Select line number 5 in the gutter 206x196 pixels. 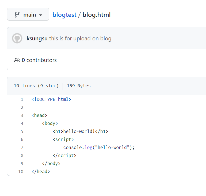(x=22, y=132)
